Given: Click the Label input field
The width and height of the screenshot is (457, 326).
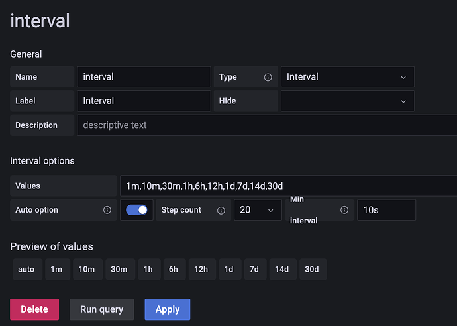Looking at the screenshot, I should (144, 101).
